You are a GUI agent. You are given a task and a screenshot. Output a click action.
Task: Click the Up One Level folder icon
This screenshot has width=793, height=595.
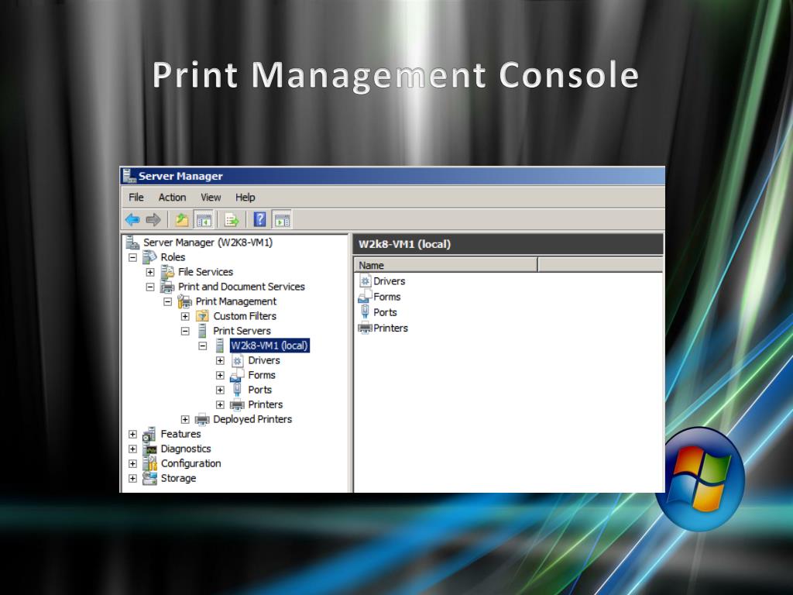pyautogui.click(x=181, y=219)
